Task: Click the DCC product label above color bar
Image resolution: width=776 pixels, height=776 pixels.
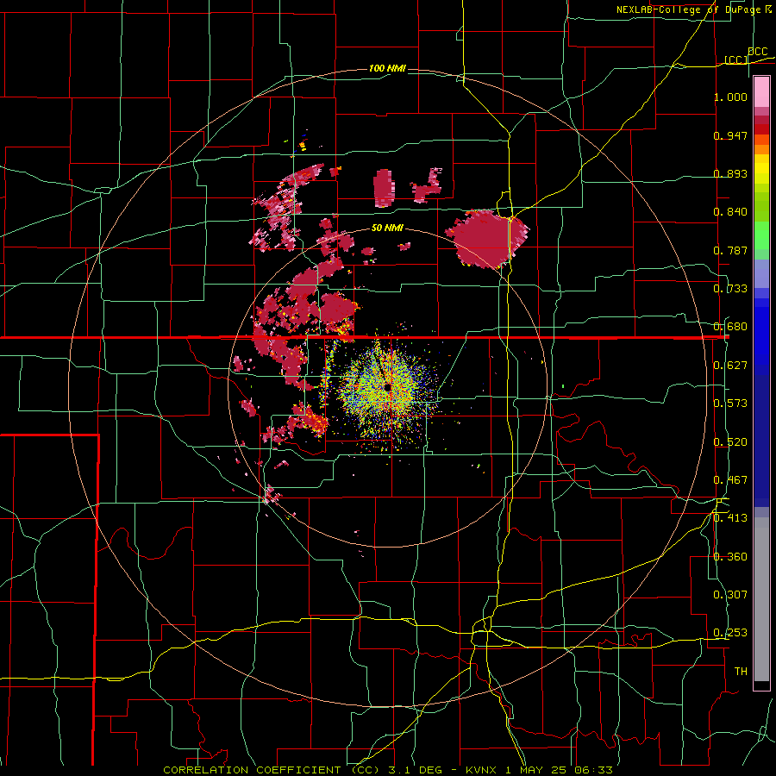Action: coord(757,52)
